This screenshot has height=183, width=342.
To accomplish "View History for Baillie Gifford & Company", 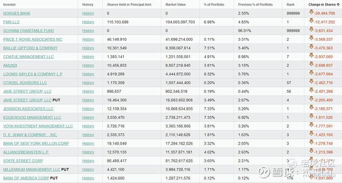I will pos(88,48).
